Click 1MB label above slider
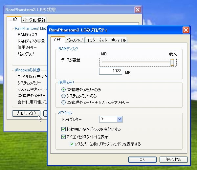The image size is (197, 170). [103, 54]
